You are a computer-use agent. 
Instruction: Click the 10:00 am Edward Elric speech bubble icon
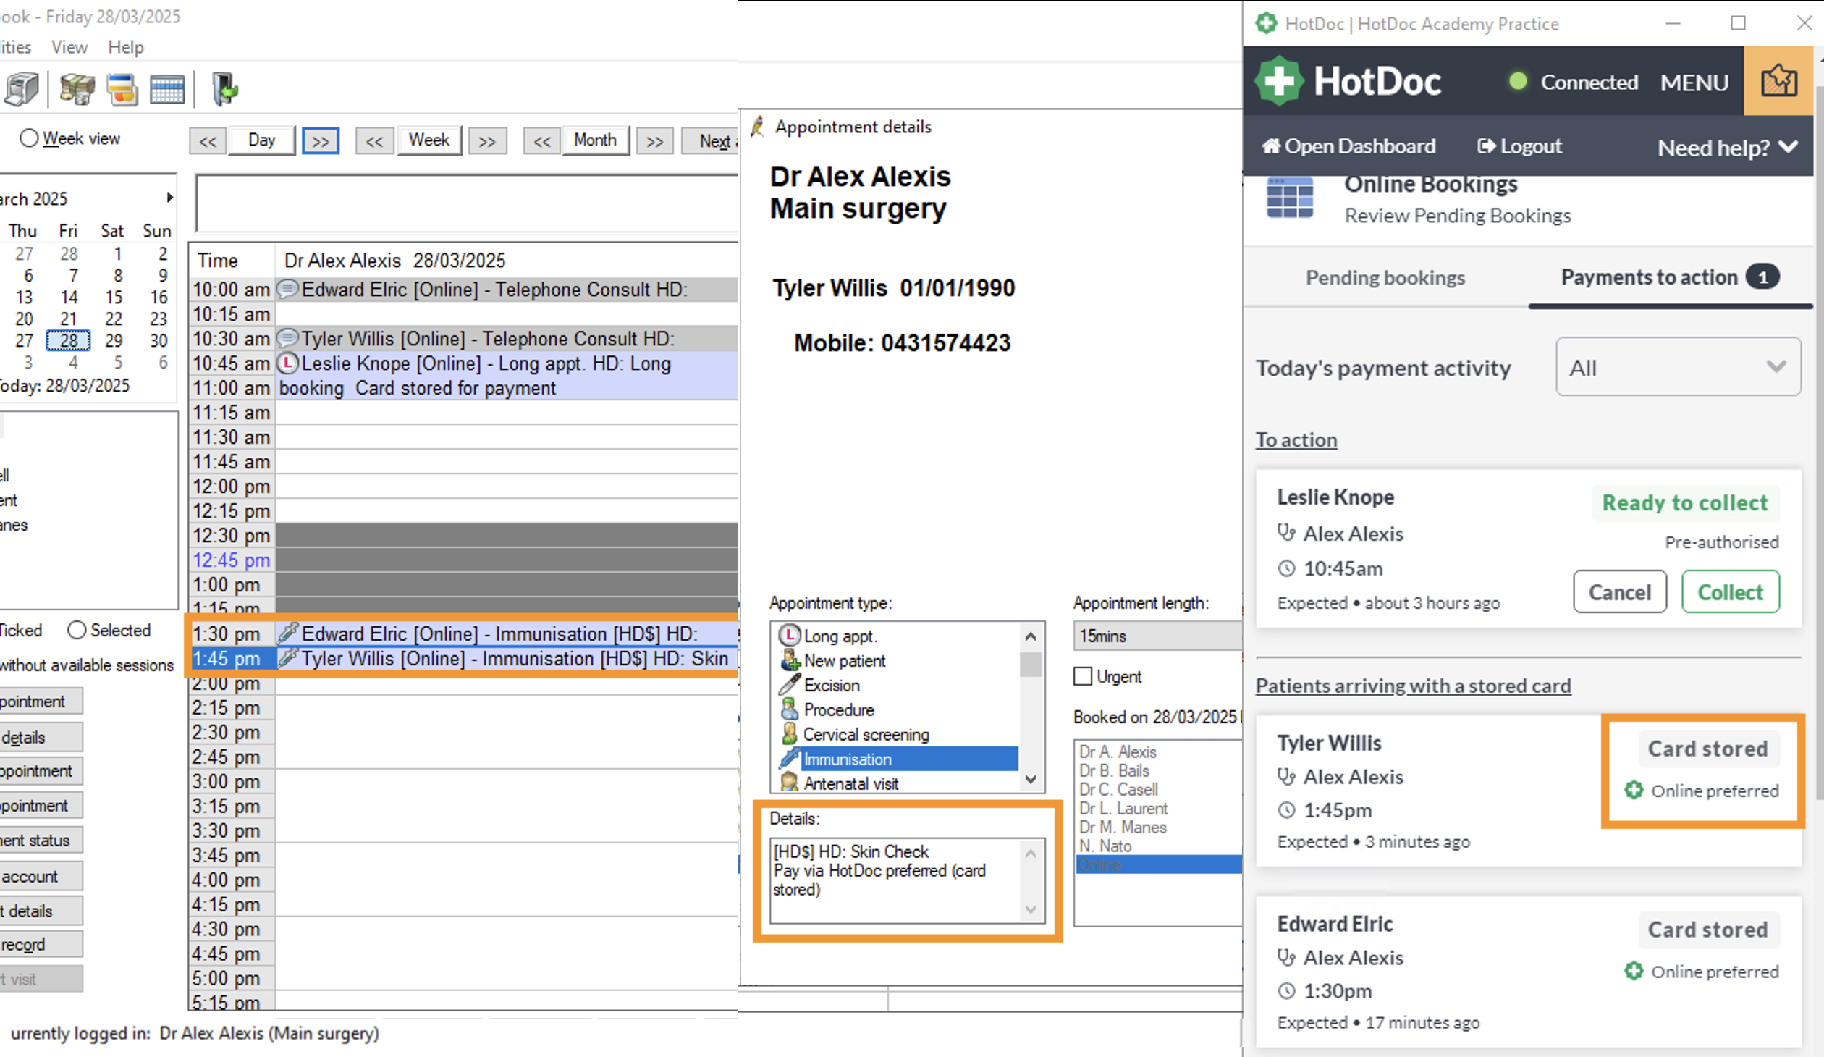tap(288, 290)
